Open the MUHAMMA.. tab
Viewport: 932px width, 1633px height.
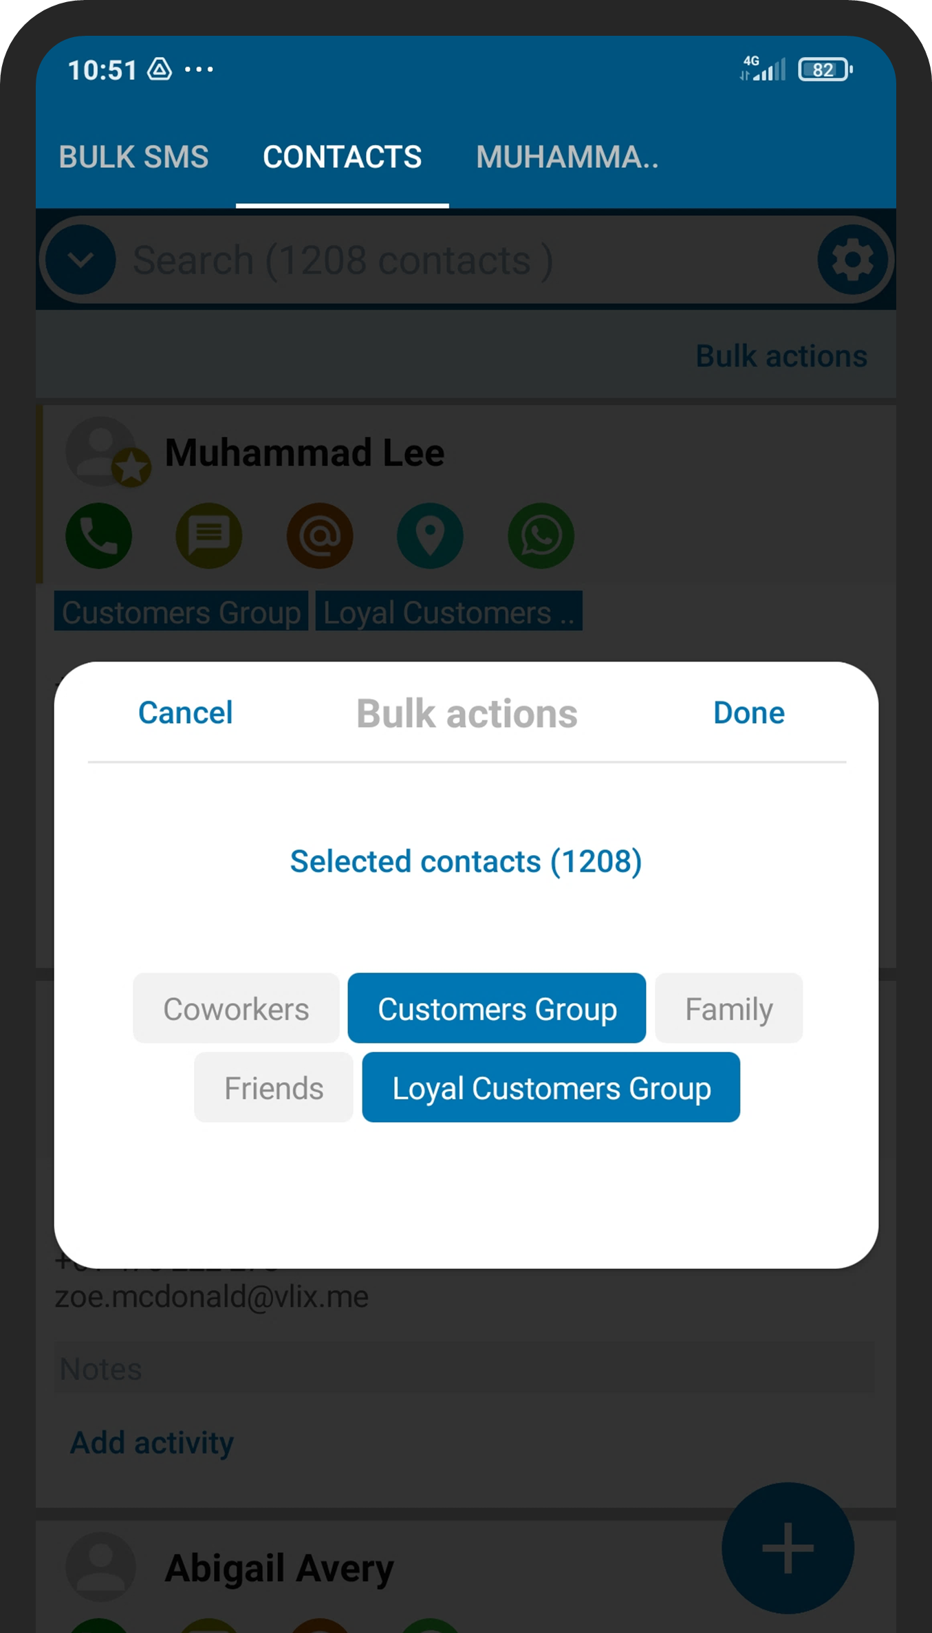click(567, 157)
